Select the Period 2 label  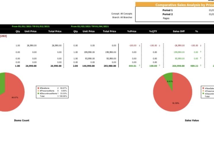point(167,14)
